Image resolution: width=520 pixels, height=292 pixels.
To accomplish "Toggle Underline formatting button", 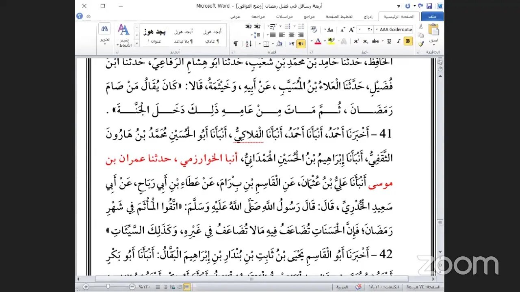I will point(389,41).
